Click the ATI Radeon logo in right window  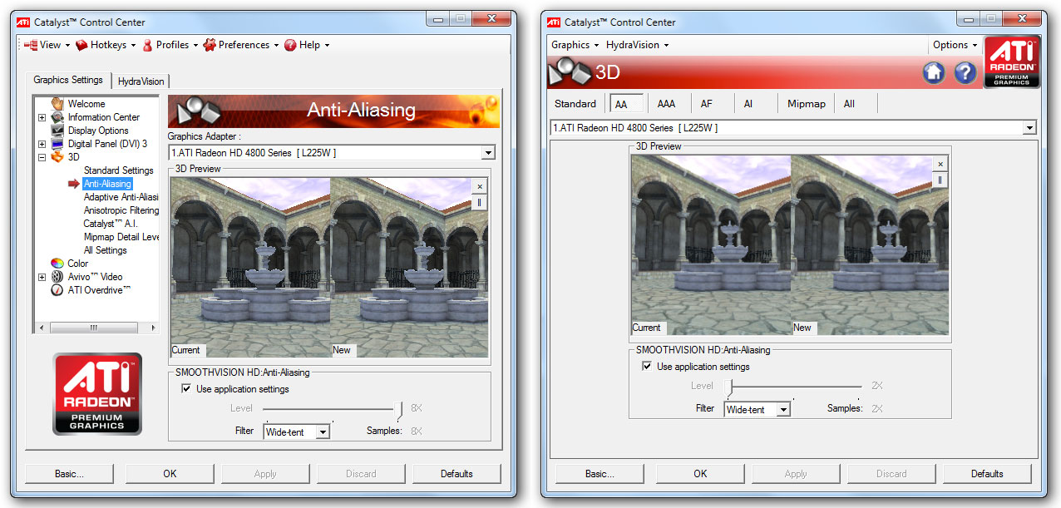tap(1012, 62)
